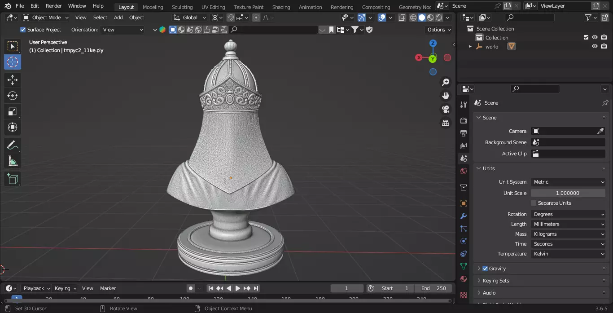Select the Transform tool
The width and height of the screenshot is (613, 313).
13,127
